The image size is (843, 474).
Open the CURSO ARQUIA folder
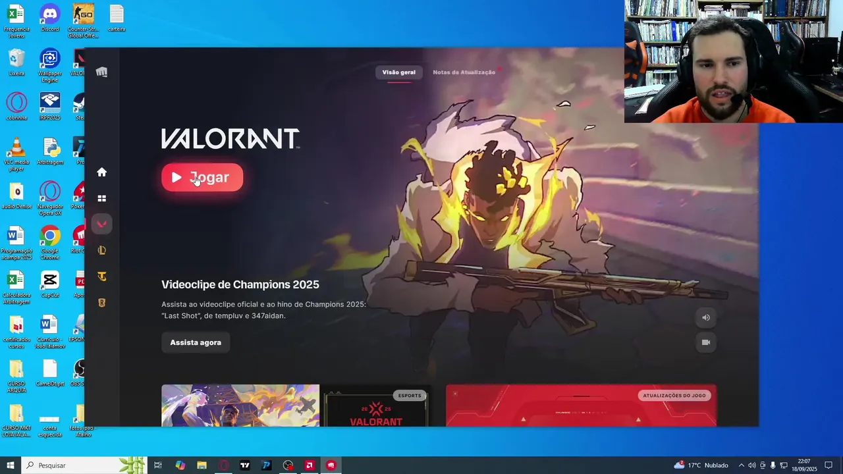[16, 376]
